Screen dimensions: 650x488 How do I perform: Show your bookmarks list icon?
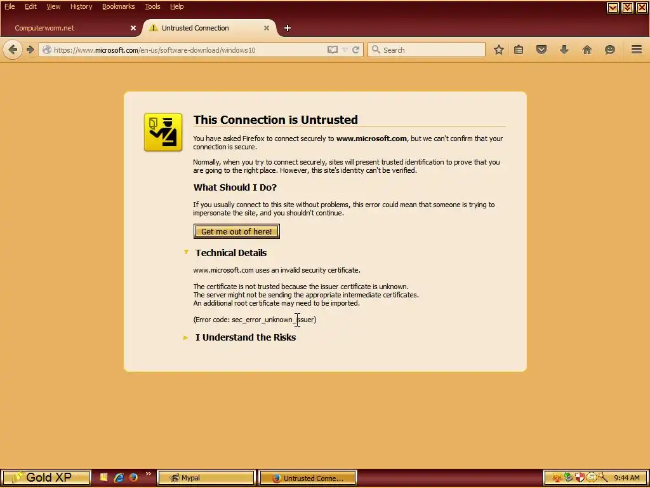(518, 50)
